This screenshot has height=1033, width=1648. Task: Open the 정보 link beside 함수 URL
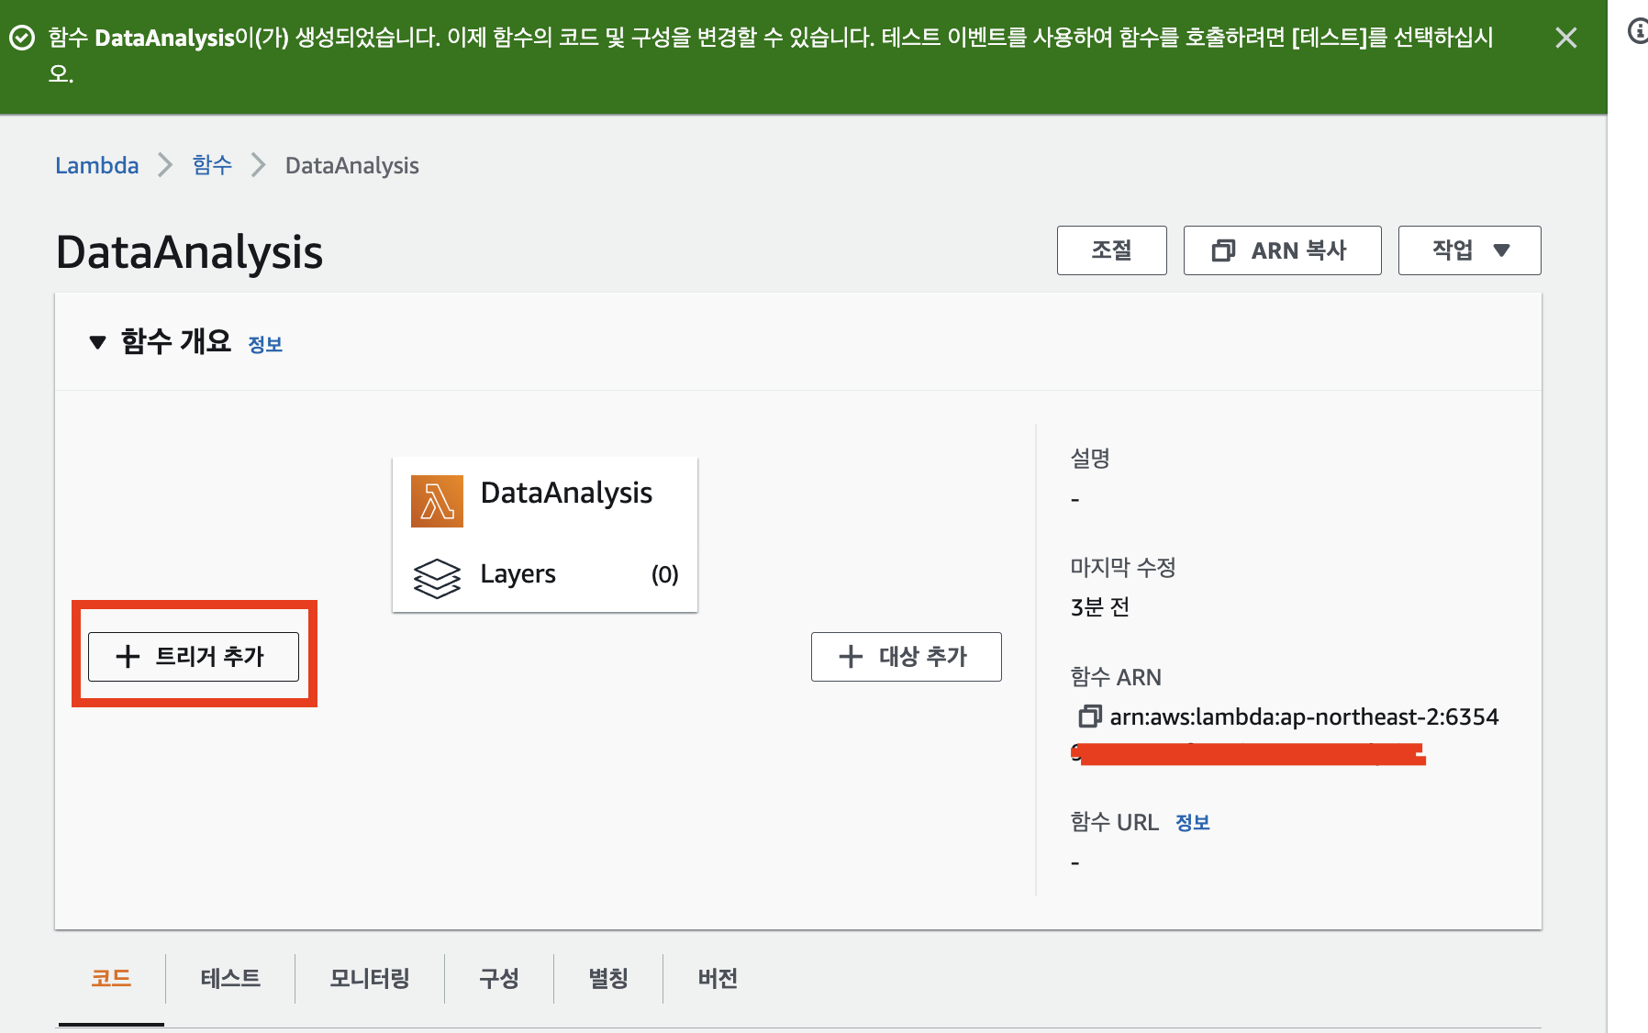point(1193,823)
